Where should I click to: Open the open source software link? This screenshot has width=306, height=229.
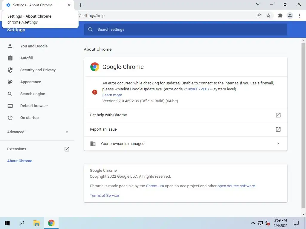click(236, 186)
